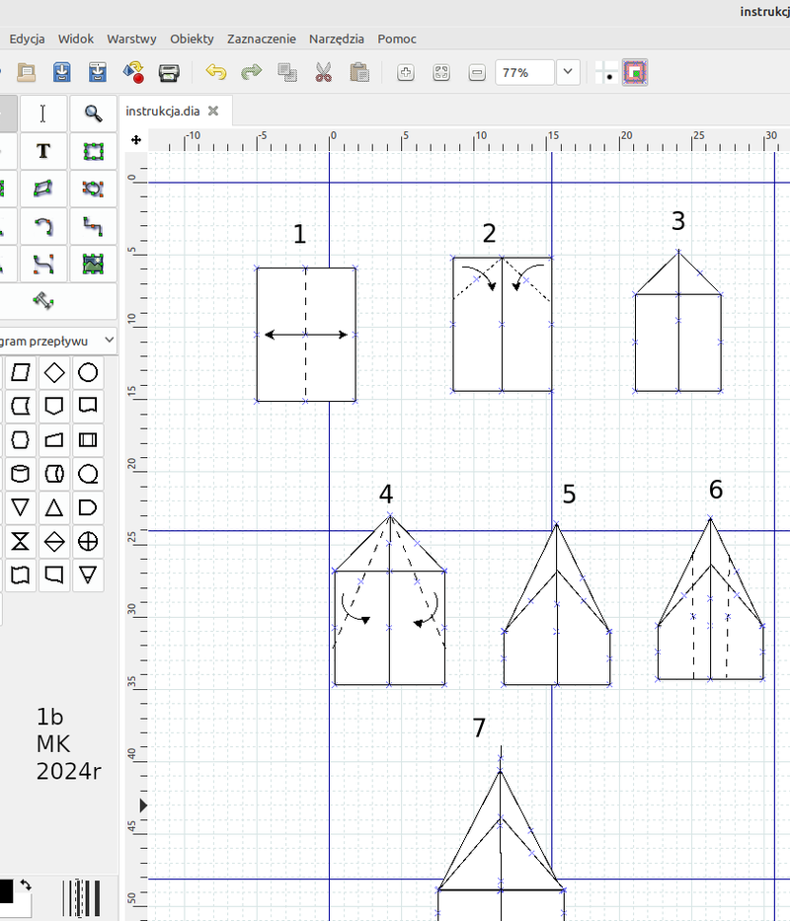Screen dimensions: 790x921
Task: Select the Bezier line tool
Action: (43, 264)
